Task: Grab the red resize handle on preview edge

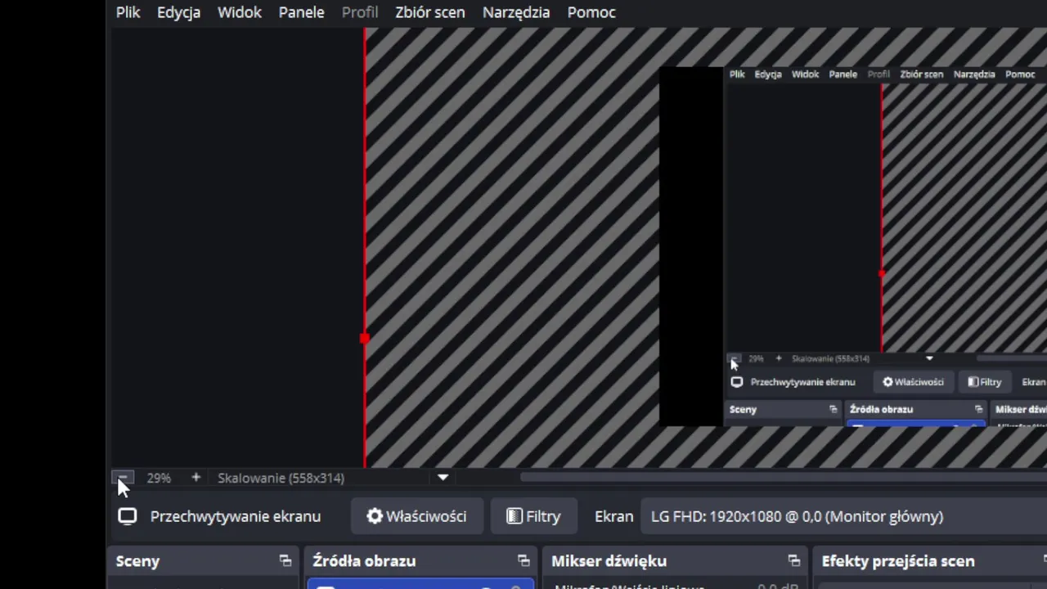Action: (364, 338)
